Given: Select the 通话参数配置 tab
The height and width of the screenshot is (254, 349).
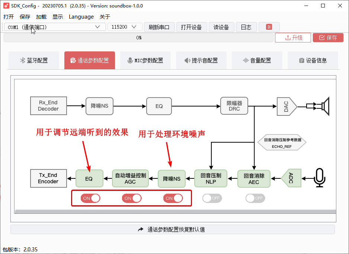Looking at the screenshot, I should tap(90, 60).
